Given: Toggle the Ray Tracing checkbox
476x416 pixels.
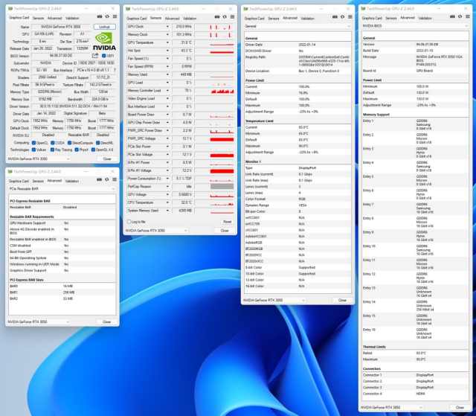Looking at the screenshot, I should [x=53, y=150].
